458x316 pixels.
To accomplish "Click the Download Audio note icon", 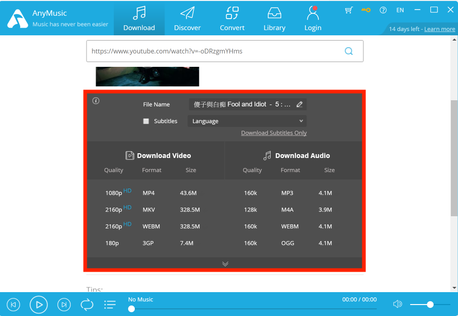I will point(267,156).
